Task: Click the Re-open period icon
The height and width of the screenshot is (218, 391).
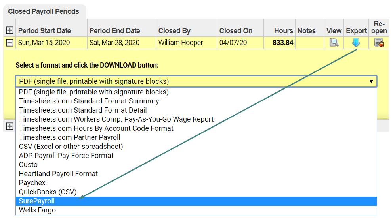Action: 379,43
